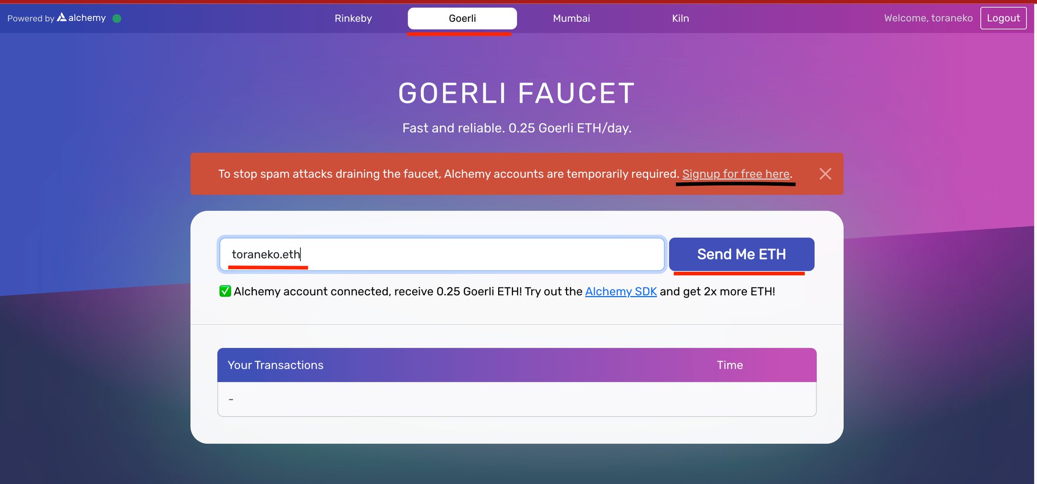Open the Alchemy SDK link
The image size is (1037, 484).
click(621, 291)
